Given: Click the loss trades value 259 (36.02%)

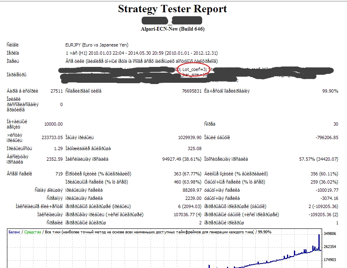Looking at the screenshot, I should point(325,182).
